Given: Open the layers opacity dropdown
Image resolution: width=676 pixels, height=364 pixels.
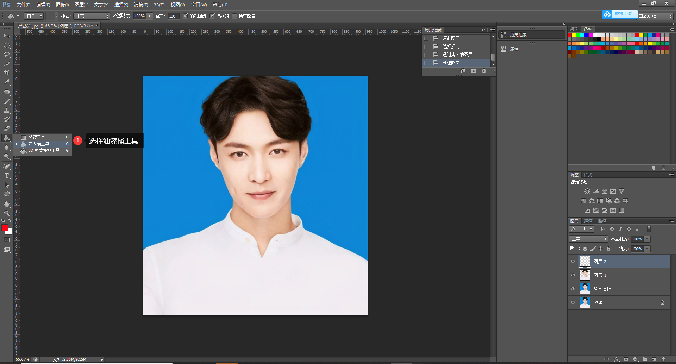Looking at the screenshot, I should pos(647,239).
